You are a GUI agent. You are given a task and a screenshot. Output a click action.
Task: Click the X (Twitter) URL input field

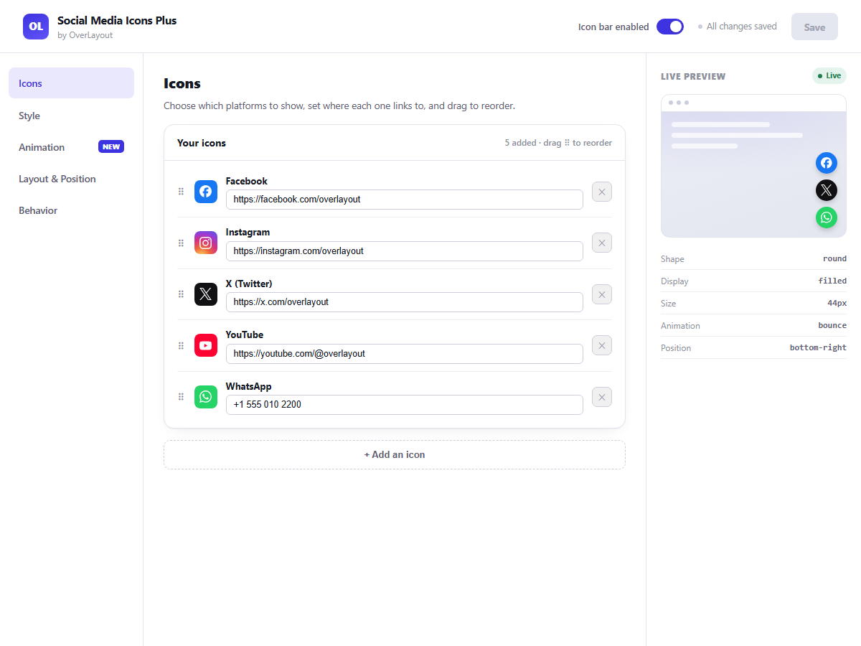pyautogui.click(x=405, y=302)
